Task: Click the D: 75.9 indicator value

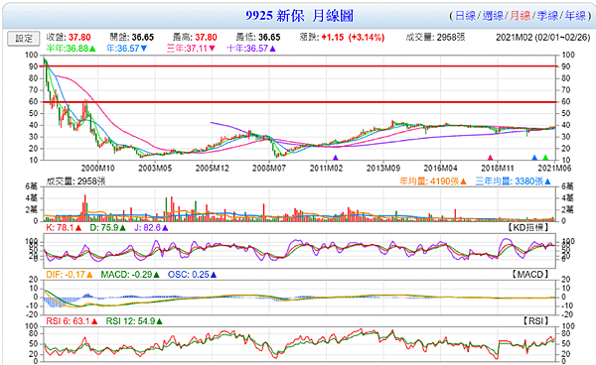Action: click(107, 228)
